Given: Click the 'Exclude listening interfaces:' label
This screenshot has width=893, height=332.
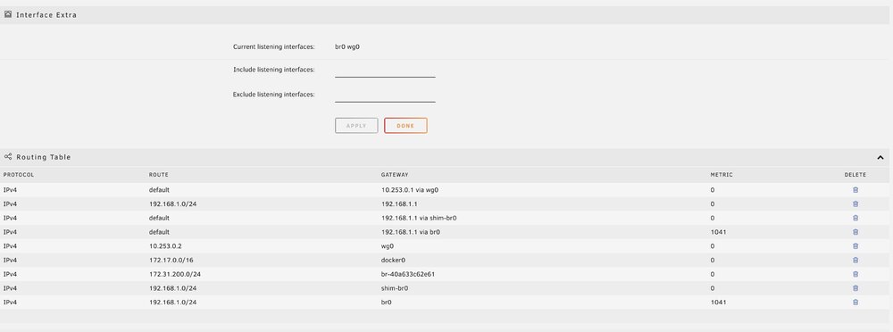Looking at the screenshot, I should point(274,95).
